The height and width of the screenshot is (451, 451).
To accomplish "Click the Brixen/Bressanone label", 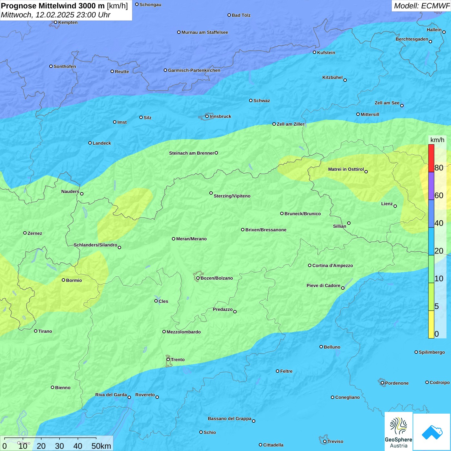I will [x=266, y=230].
